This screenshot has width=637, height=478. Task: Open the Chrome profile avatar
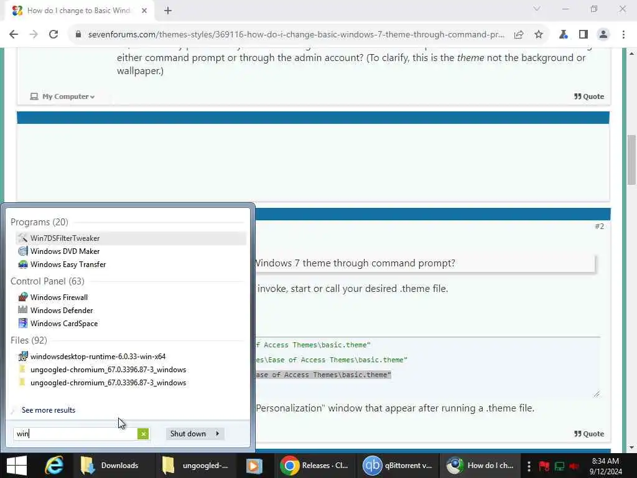coord(603,35)
